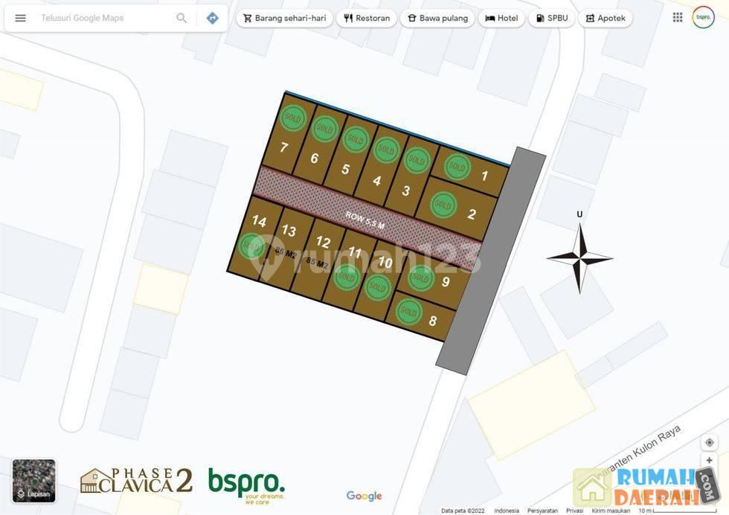Show Hotel places on map
The height and width of the screenshot is (515, 729).
(501, 18)
